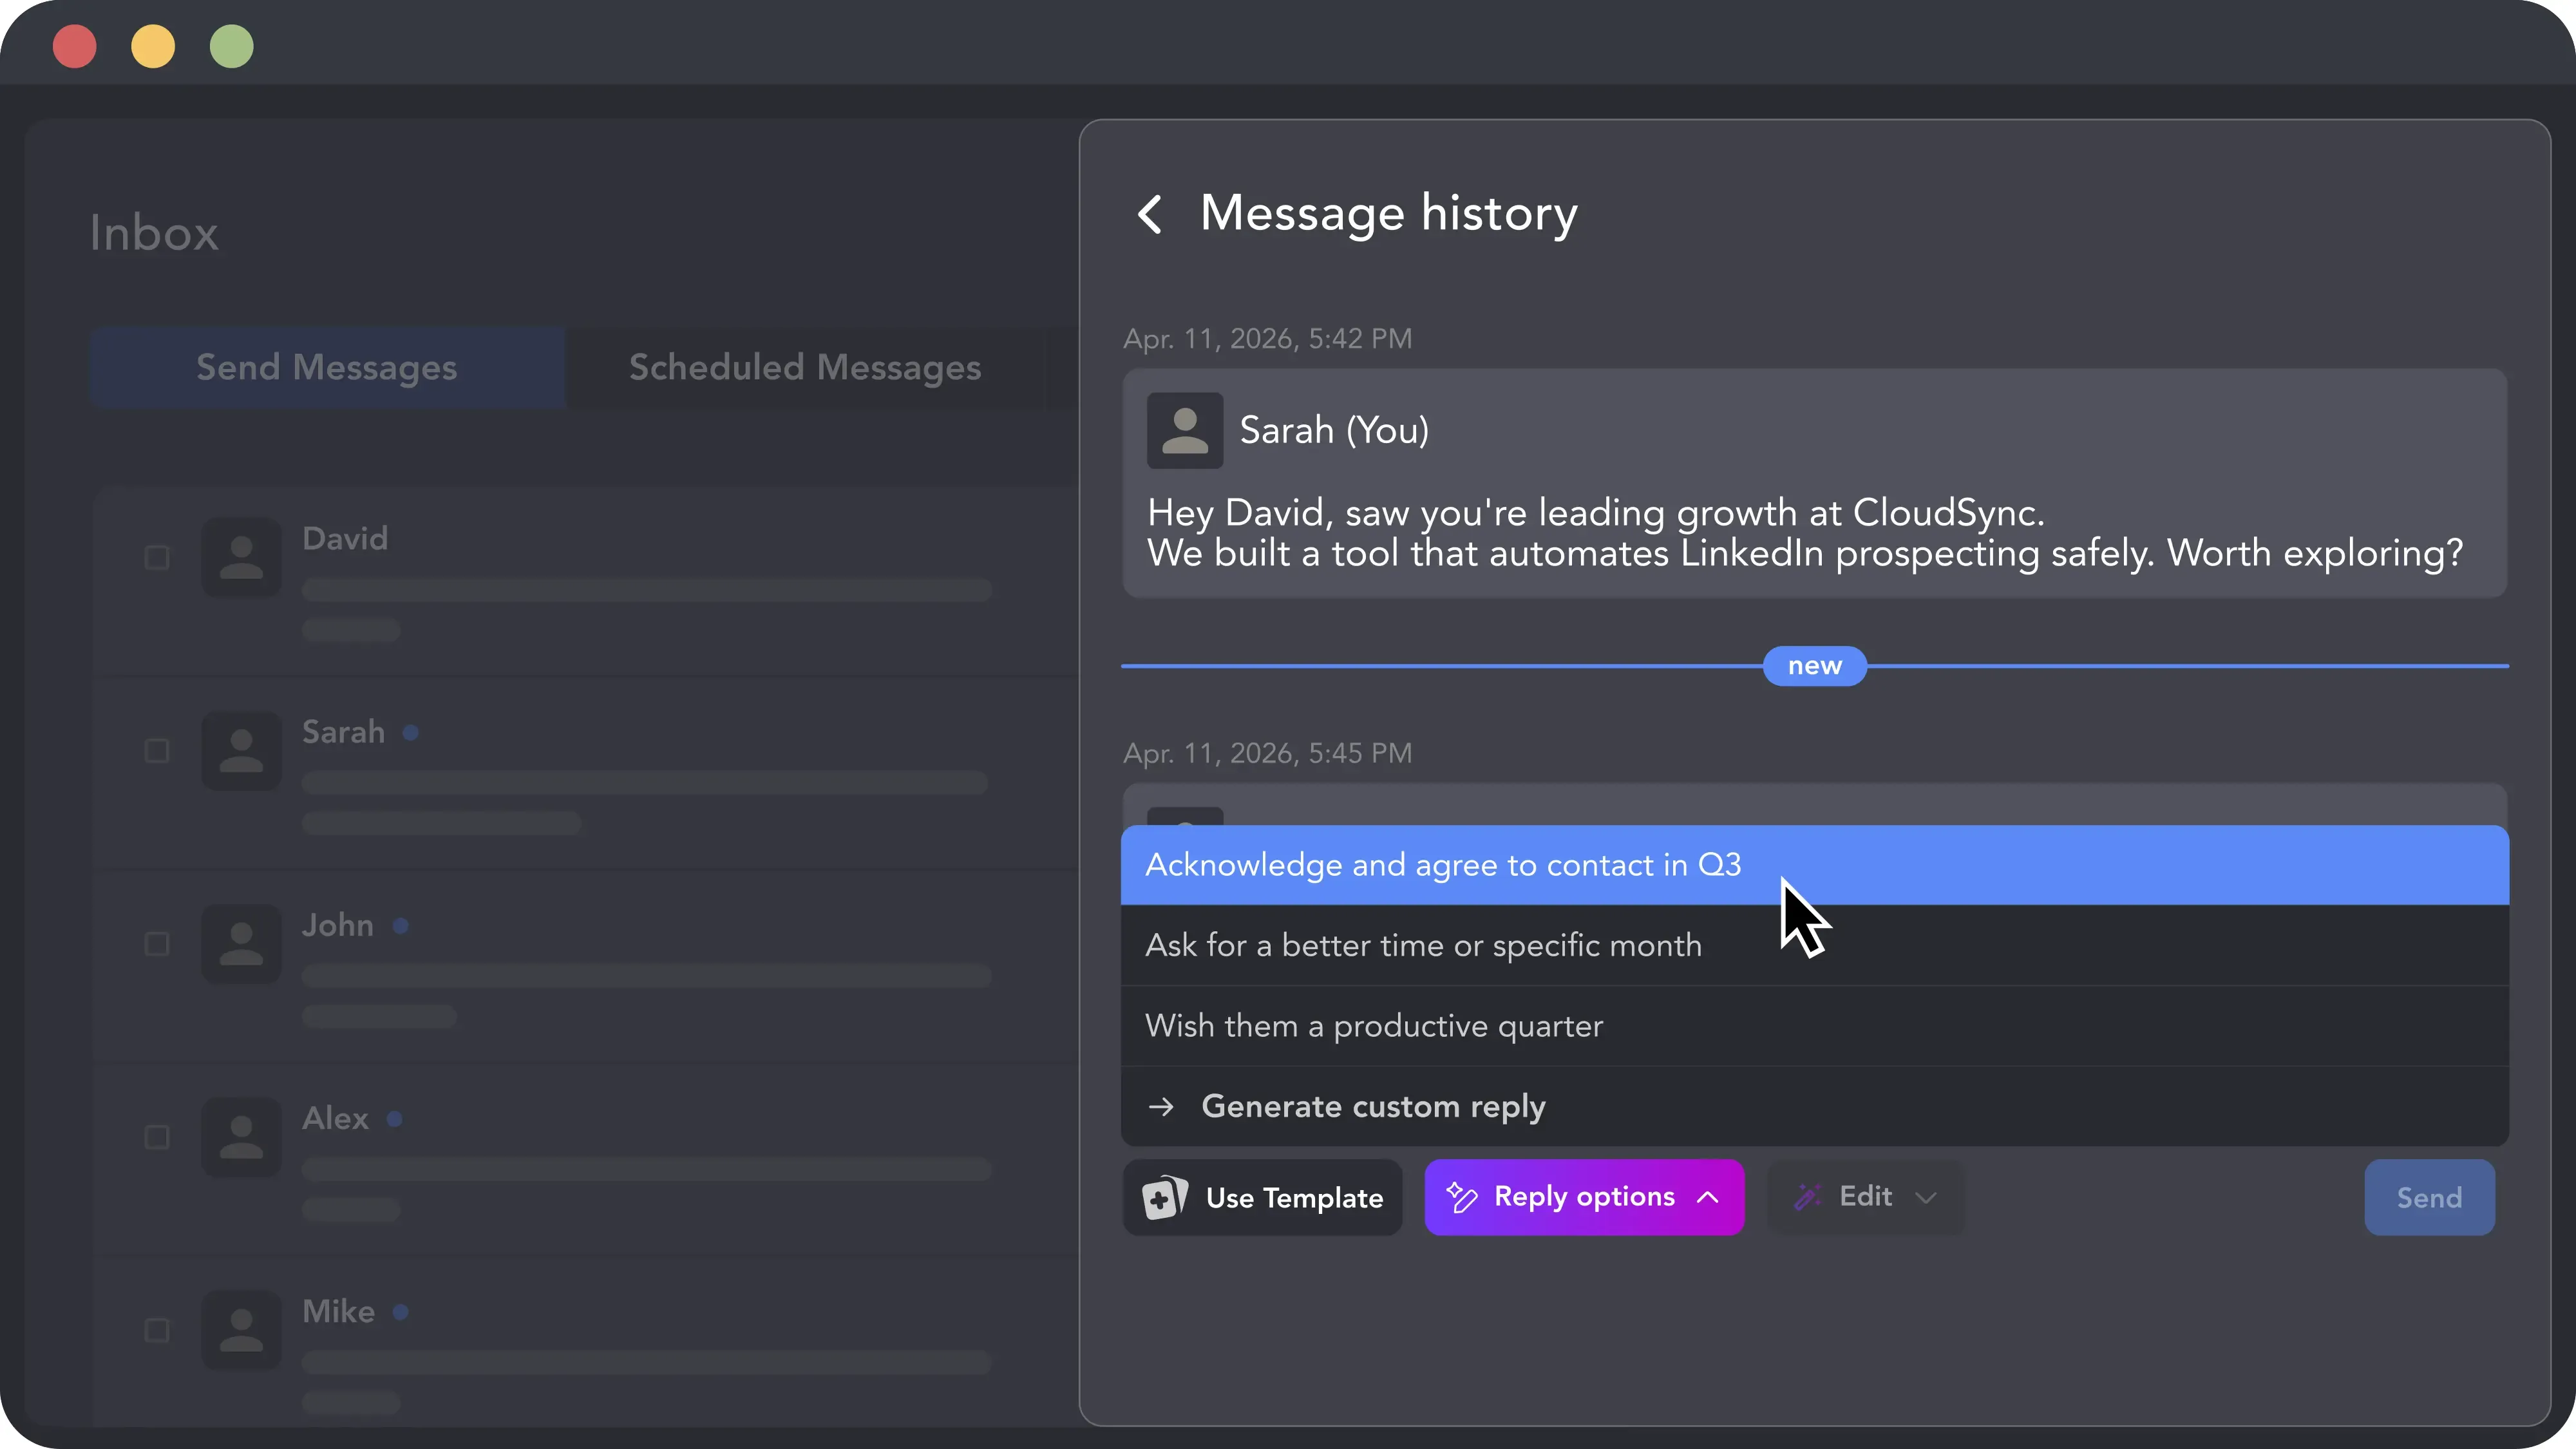The height and width of the screenshot is (1449, 2576).
Task: Tick the checkbox for Sarah
Action: 157,750
